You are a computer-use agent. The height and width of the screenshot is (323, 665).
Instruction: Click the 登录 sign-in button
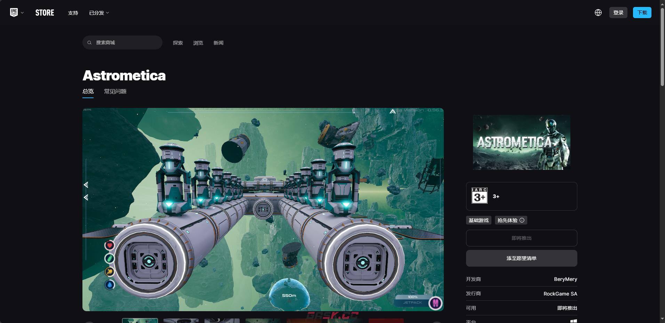click(618, 13)
